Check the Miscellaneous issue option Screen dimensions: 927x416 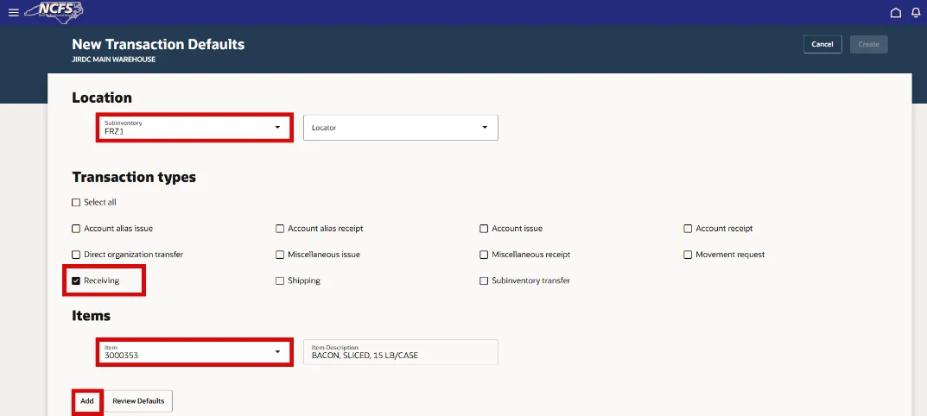[280, 255]
